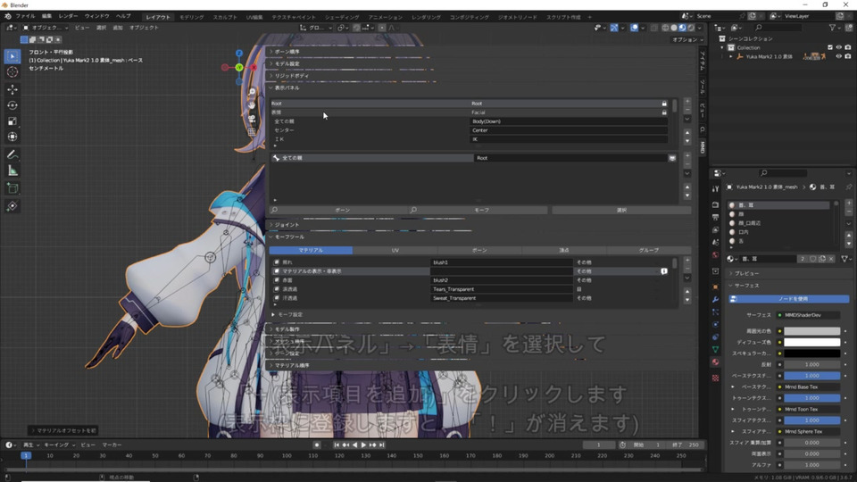Viewport: 857px width, 482px height.
Task: Click the 選択 button in display panel
Action: (x=621, y=211)
